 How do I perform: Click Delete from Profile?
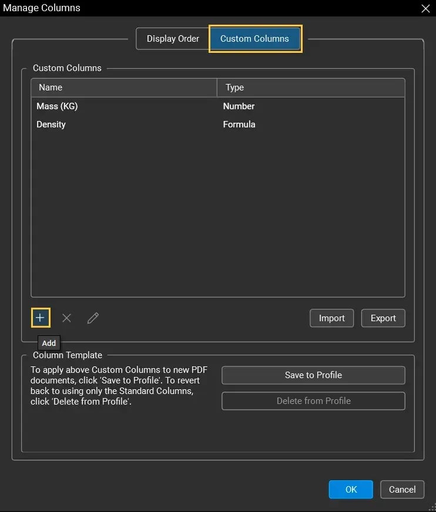click(313, 400)
